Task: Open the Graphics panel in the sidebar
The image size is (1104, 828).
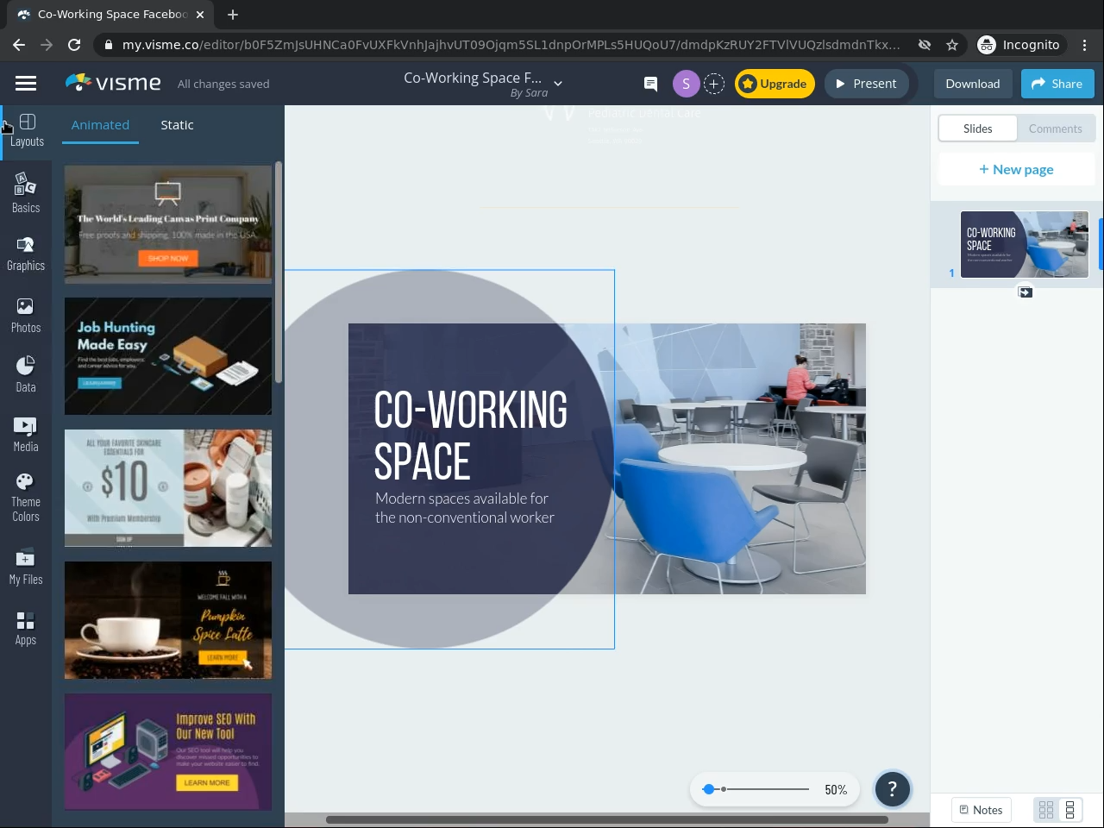Action: [26, 254]
